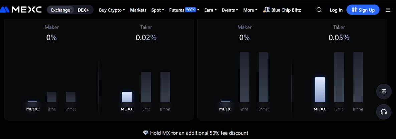Expand the Spot dropdown menu

[x=158, y=10]
